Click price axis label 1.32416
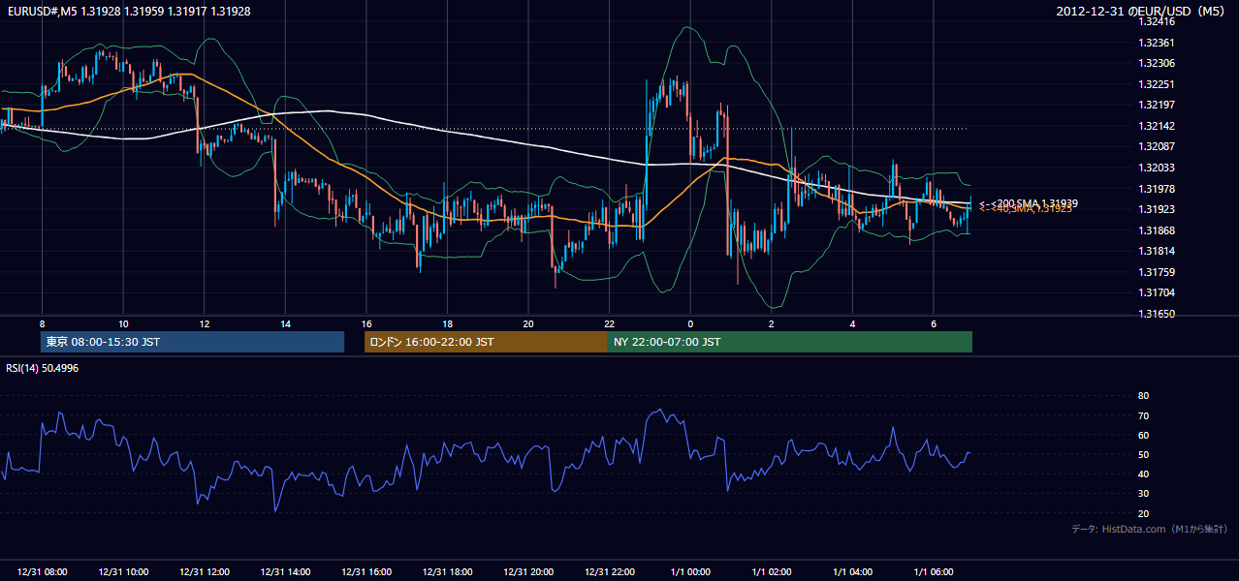1239x581 pixels. 1157,21
